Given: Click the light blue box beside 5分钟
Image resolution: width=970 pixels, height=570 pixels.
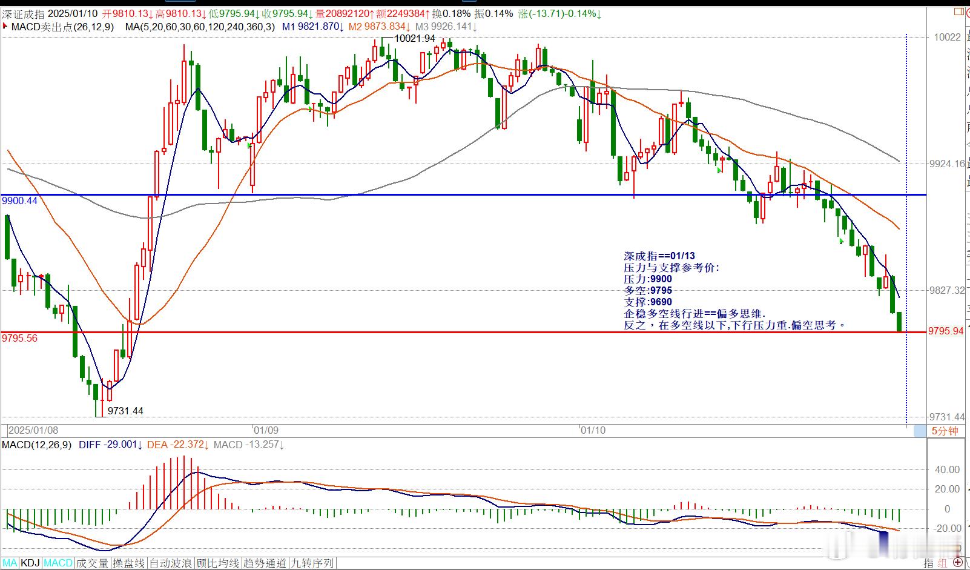Looking at the screenshot, I should point(920,431).
